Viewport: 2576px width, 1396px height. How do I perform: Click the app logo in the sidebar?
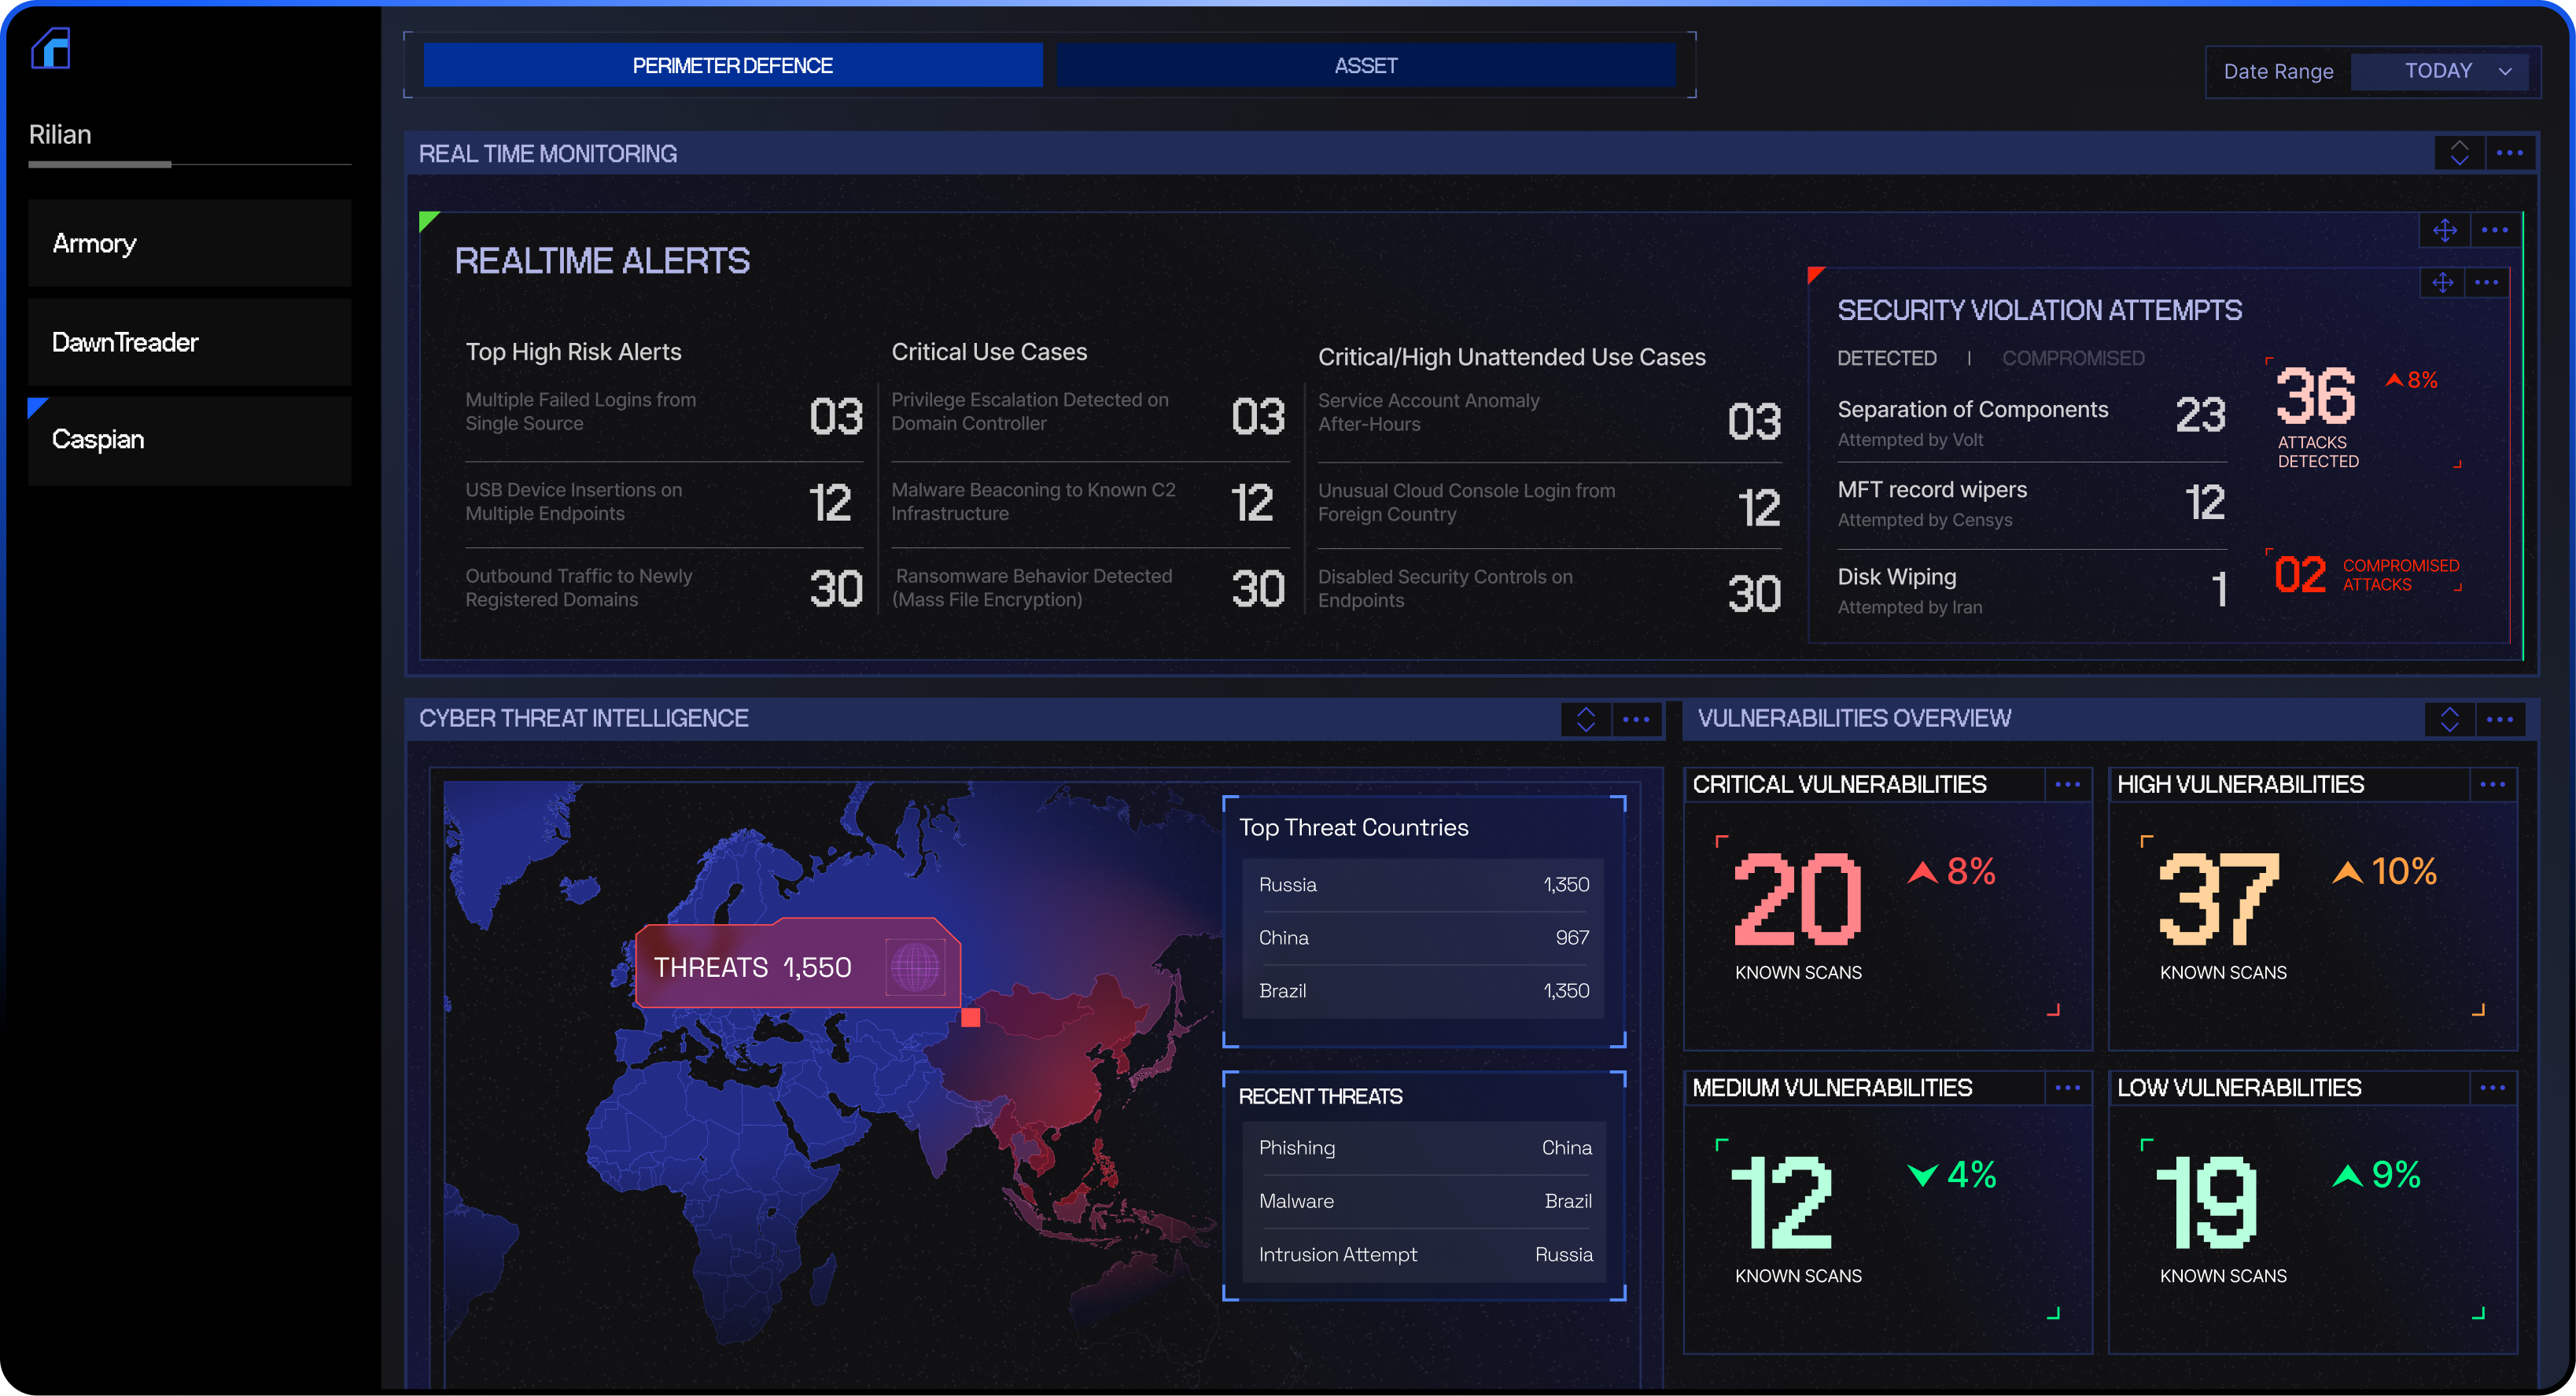pyautogui.click(x=51, y=48)
